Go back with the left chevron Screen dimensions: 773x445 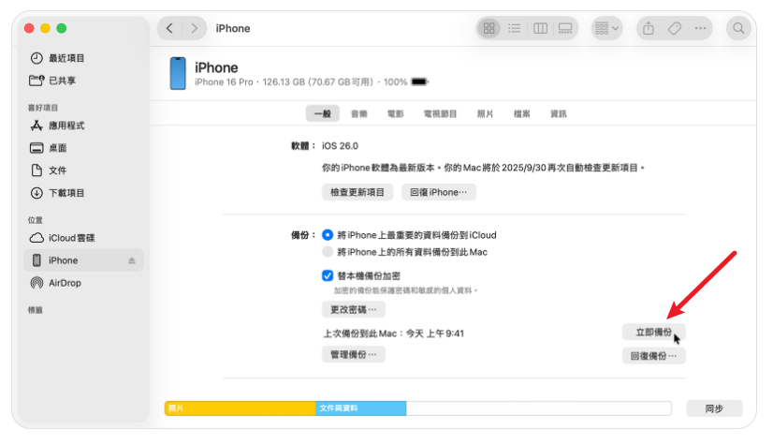170,28
